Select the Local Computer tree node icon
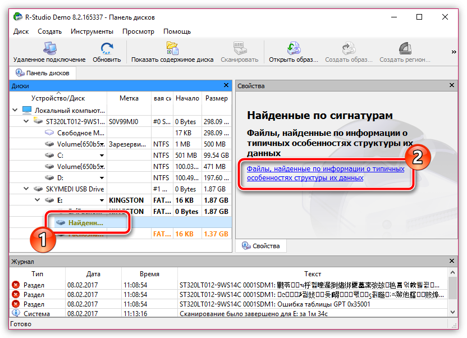The width and height of the screenshot is (467, 338). (27, 111)
